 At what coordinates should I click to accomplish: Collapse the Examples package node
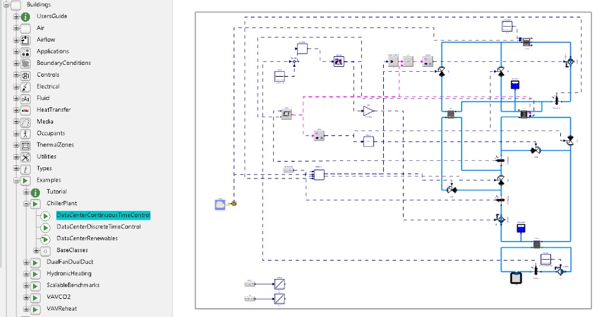(x=16, y=180)
